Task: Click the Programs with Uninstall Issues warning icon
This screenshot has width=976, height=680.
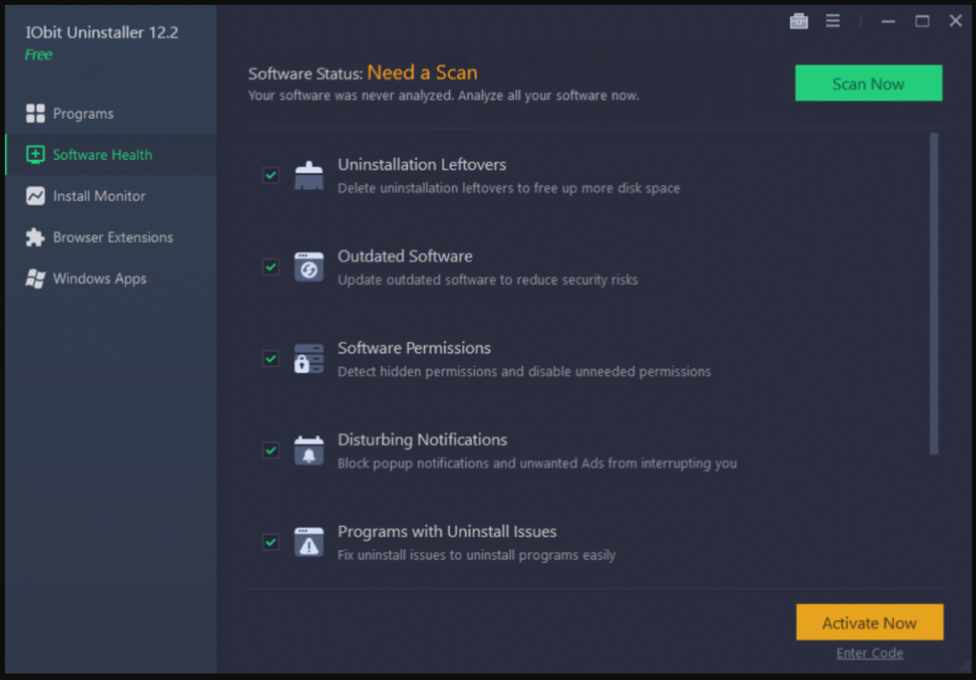Action: (x=309, y=541)
